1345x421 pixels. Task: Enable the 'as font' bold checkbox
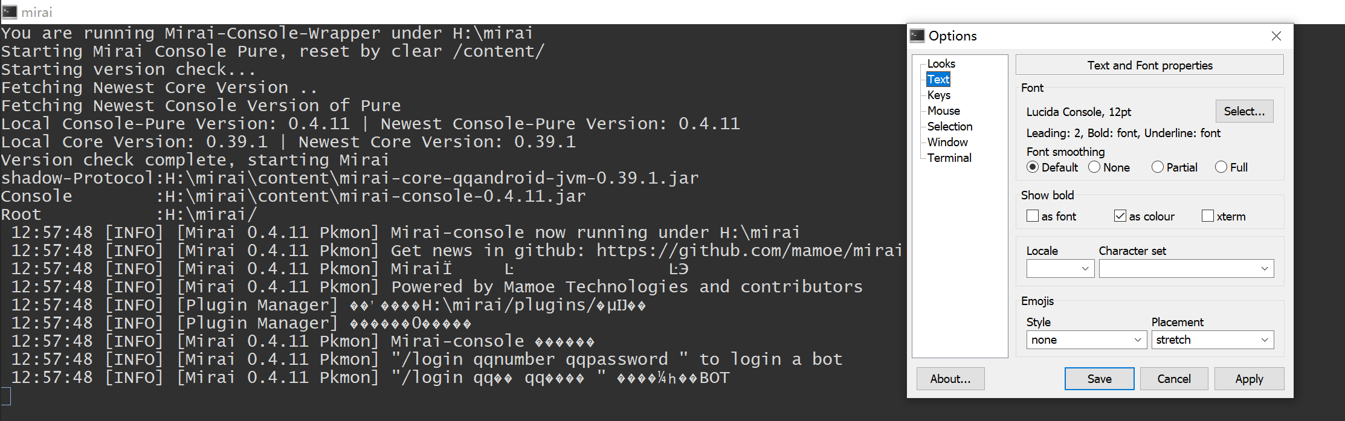(x=1033, y=216)
